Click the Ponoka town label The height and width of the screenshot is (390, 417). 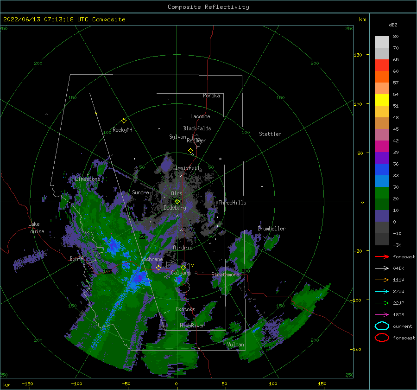coord(211,96)
